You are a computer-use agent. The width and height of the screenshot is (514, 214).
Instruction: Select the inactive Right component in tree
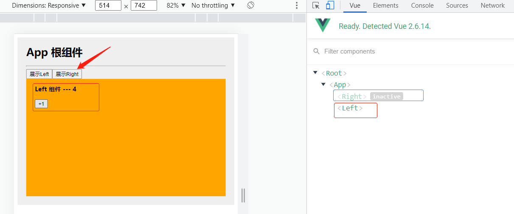point(352,96)
